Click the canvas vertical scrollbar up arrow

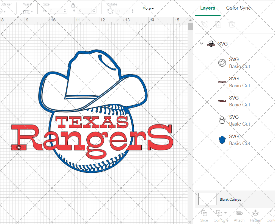coord(190,20)
